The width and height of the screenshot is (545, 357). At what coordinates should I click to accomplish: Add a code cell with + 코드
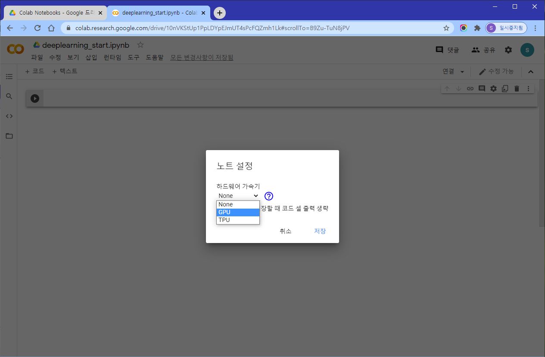[x=34, y=71]
